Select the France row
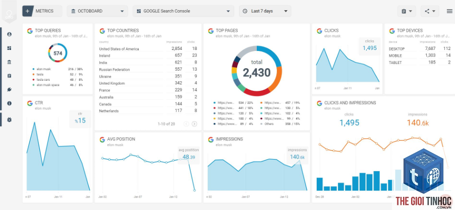Image resolution: width=455 pixels, height=210 pixels. point(148,90)
